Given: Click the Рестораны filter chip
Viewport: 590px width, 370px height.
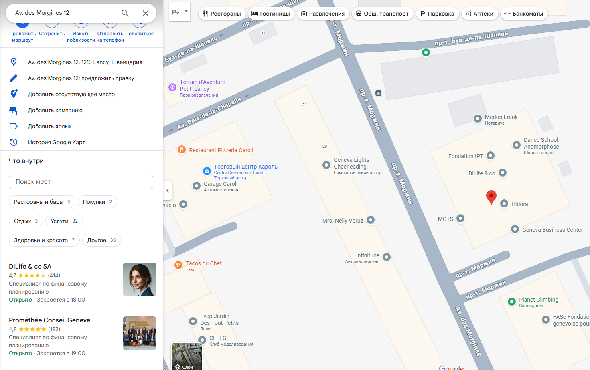Looking at the screenshot, I should point(222,14).
